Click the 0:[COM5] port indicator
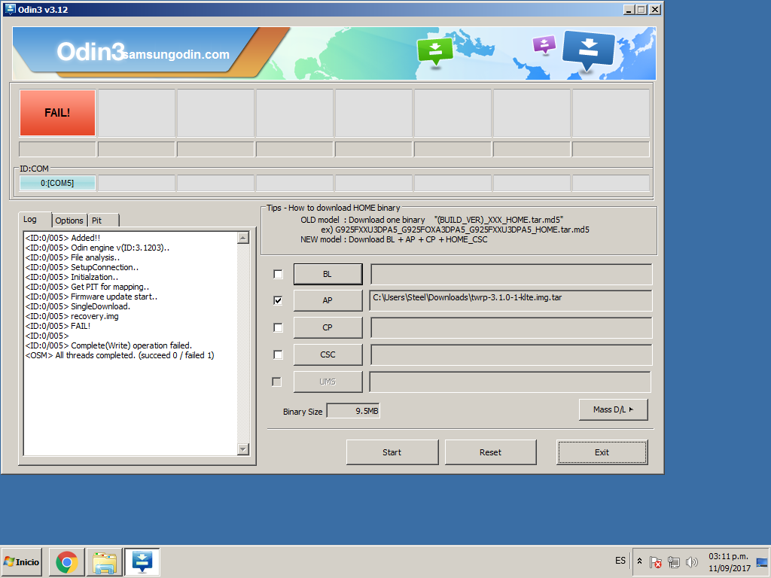Viewport: 771px width, 578px height. tap(57, 183)
